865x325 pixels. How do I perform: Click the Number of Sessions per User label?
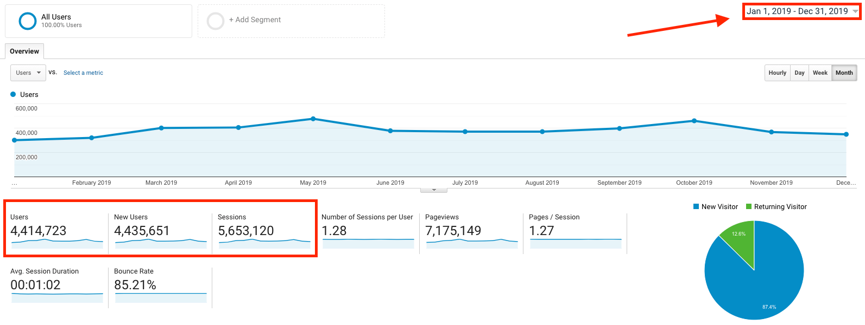367,217
